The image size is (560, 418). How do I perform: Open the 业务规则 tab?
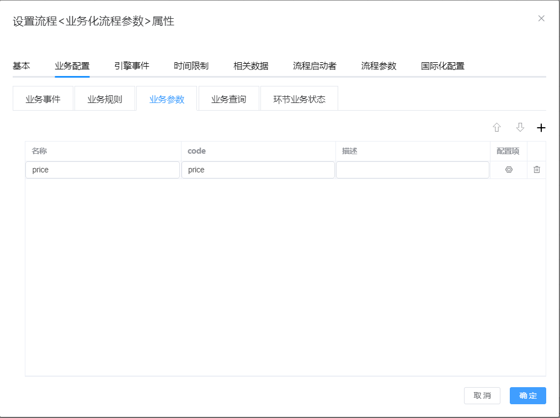pos(105,97)
